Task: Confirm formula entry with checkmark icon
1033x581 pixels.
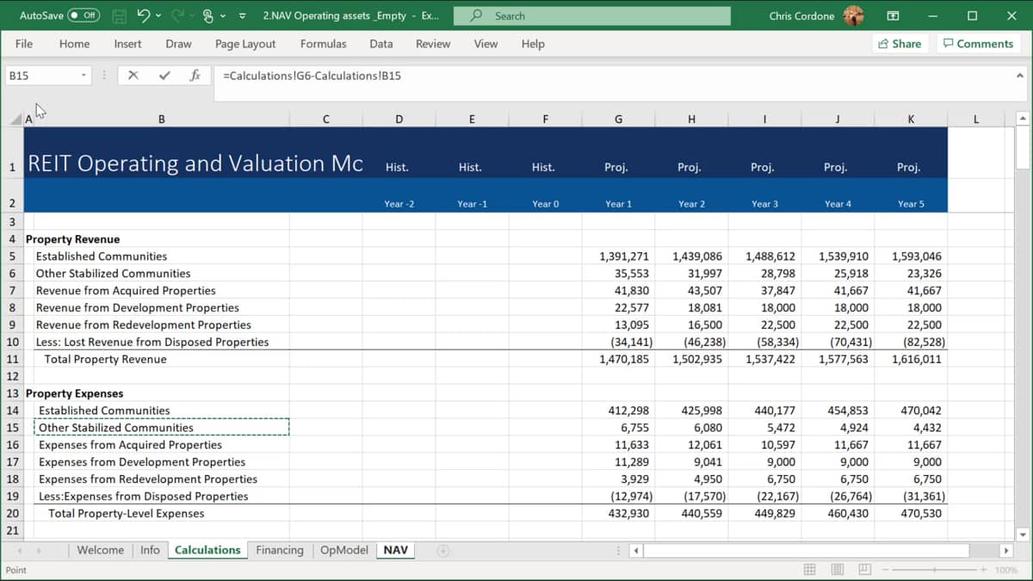Action: tap(164, 76)
